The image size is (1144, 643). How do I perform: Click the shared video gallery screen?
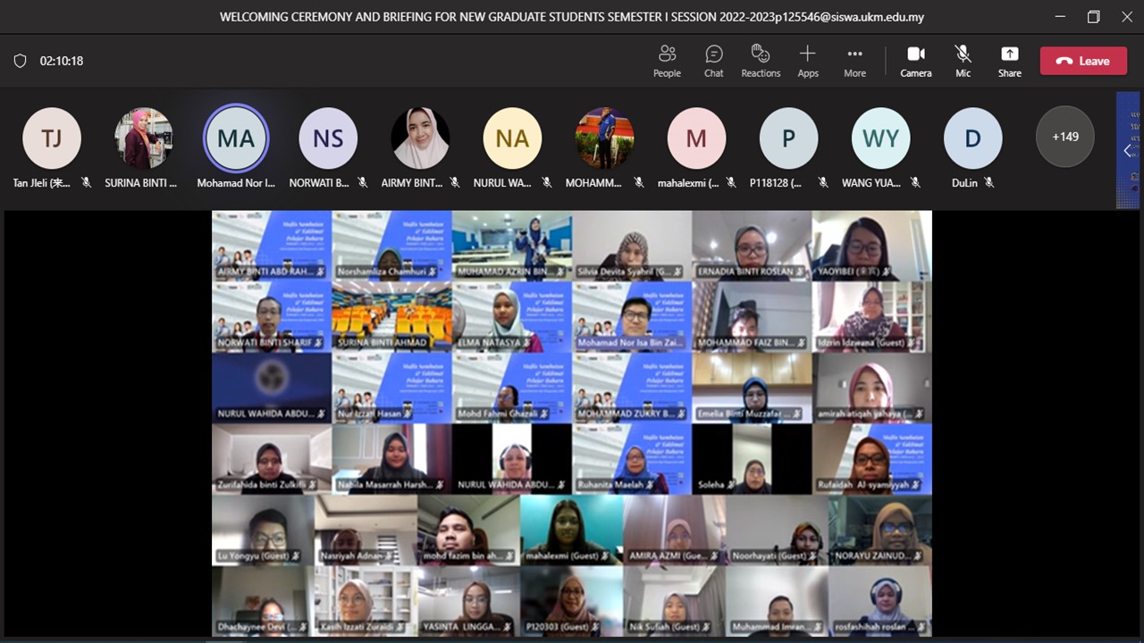click(572, 423)
